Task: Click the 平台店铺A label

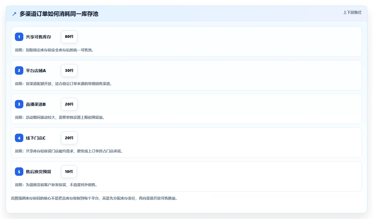Action: [x=36, y=70]
